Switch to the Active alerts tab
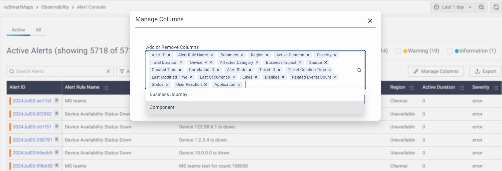Image resolution: width=502 pixels, height=171 pixels. [x=18, y=30]
